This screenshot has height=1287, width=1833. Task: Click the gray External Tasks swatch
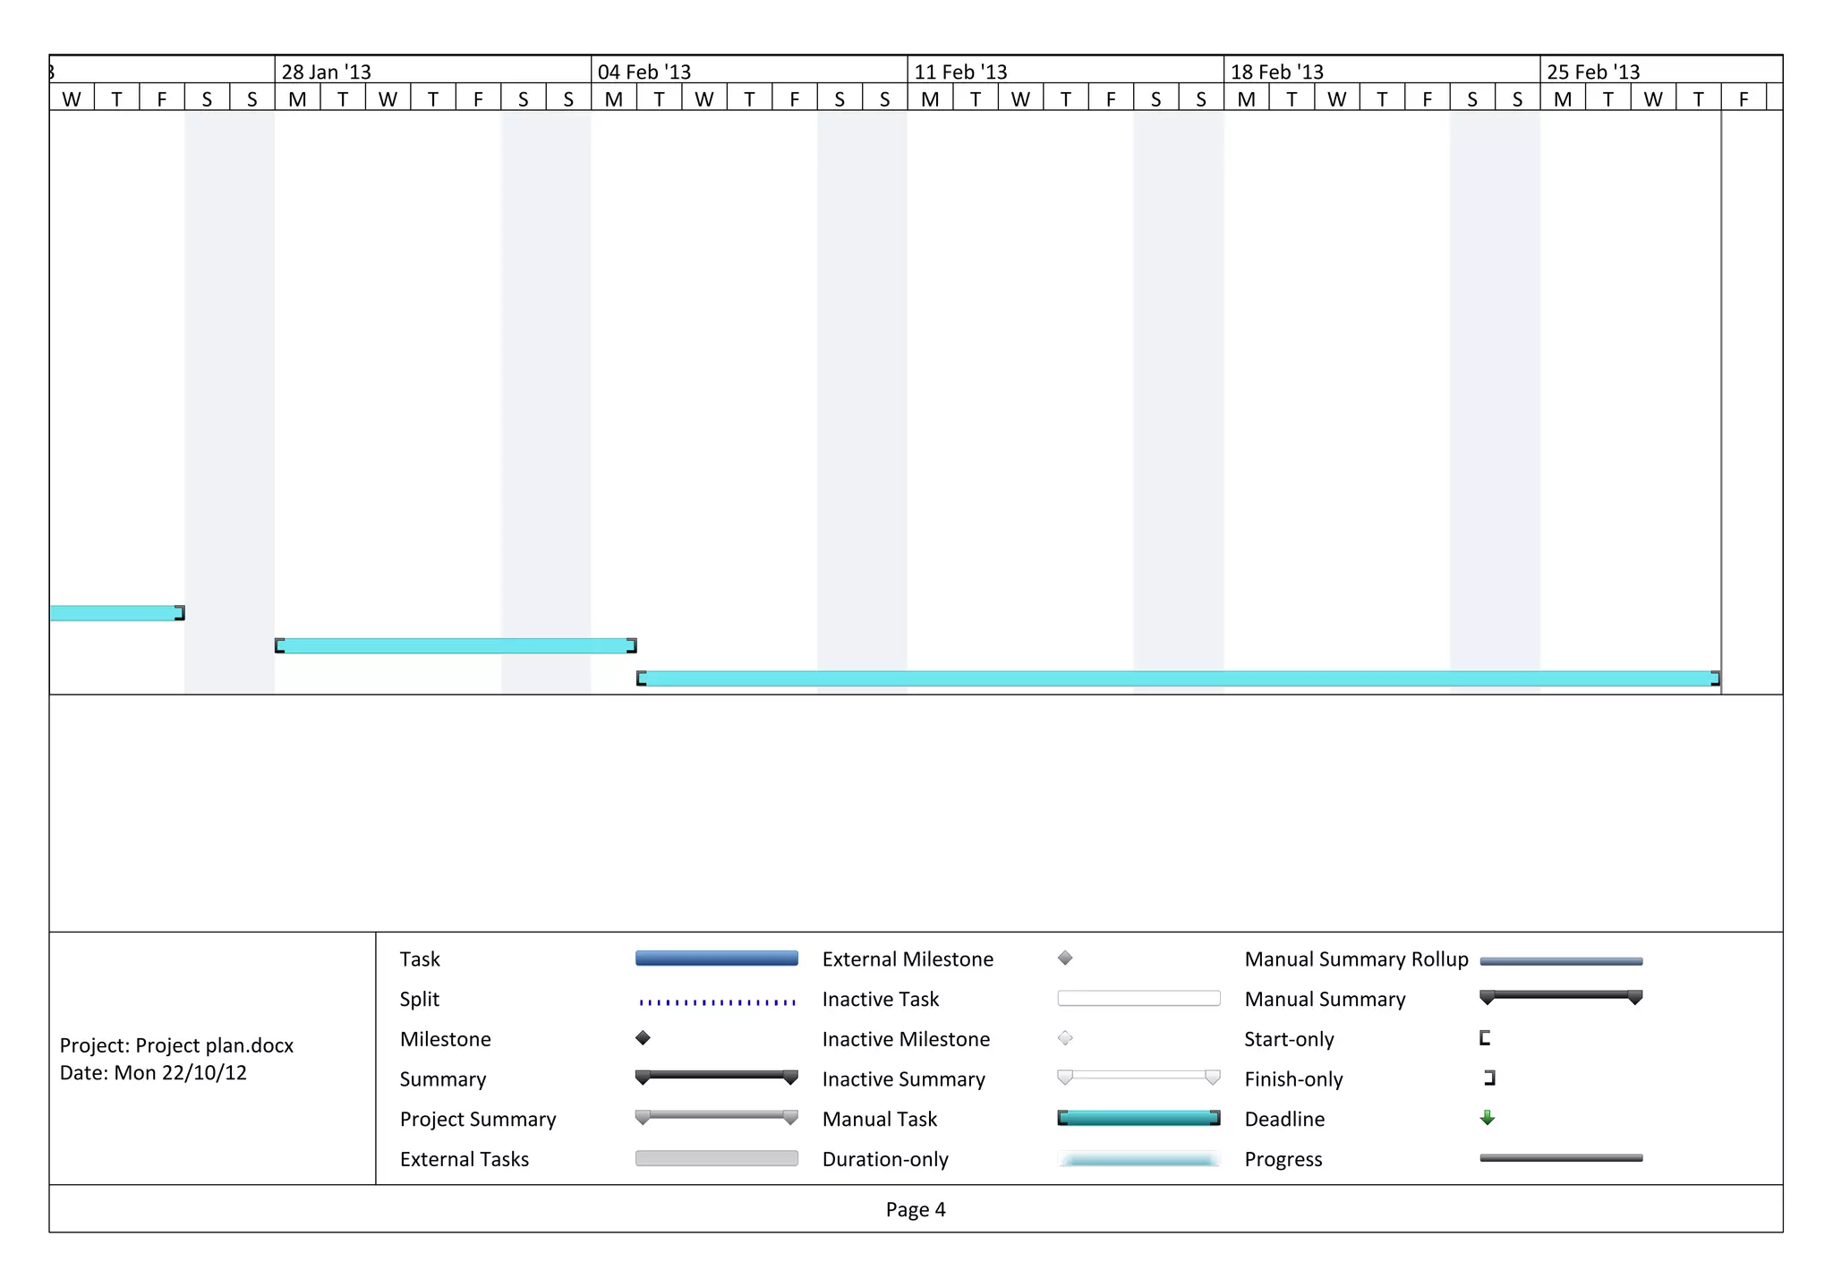717,1158
